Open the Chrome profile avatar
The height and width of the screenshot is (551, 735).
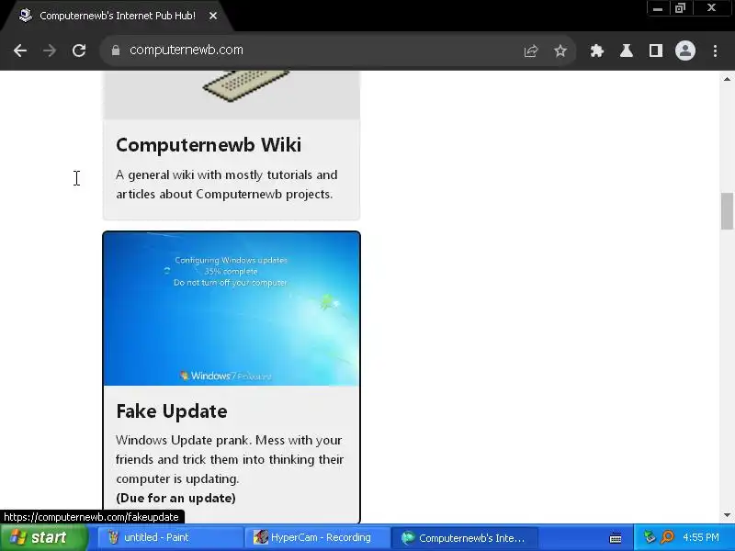(684, 51)
